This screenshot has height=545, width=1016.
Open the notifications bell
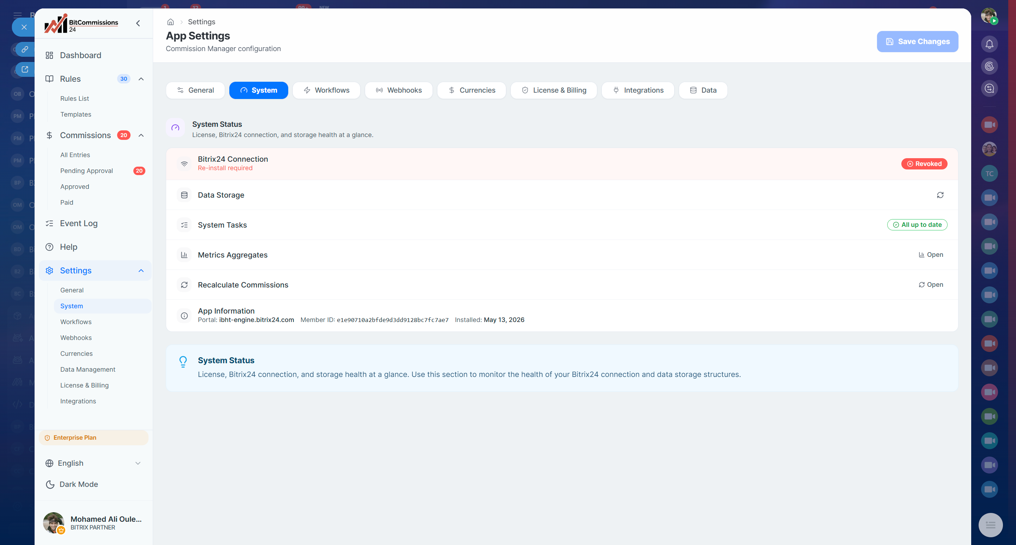point(989,44)
